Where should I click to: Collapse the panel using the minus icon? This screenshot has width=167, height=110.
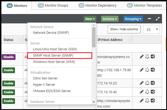click(x=149, y=19)
